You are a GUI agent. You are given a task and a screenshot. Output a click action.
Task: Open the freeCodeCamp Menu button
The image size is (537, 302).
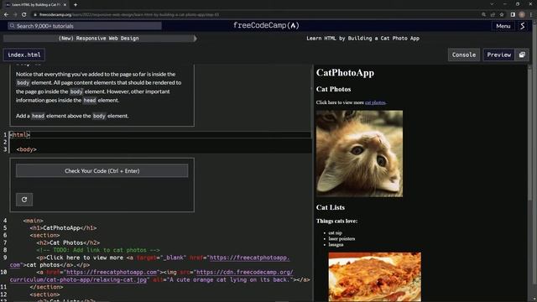[x=503, y=26]
